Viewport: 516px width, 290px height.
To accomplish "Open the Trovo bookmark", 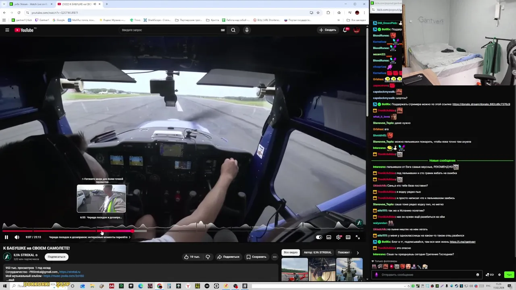I will 135,20.
